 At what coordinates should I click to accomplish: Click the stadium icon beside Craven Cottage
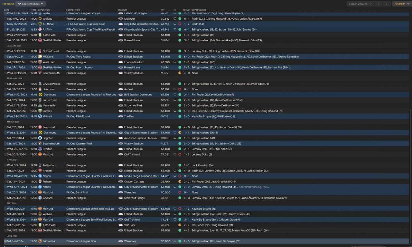(121, 182)
